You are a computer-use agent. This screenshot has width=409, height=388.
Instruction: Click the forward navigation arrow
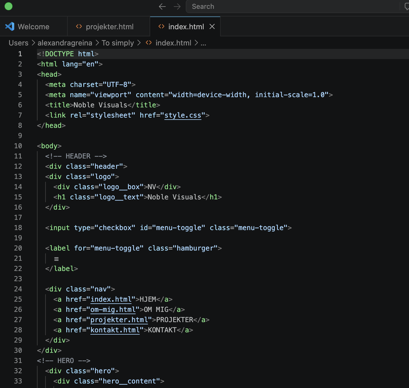coord(177,7)
